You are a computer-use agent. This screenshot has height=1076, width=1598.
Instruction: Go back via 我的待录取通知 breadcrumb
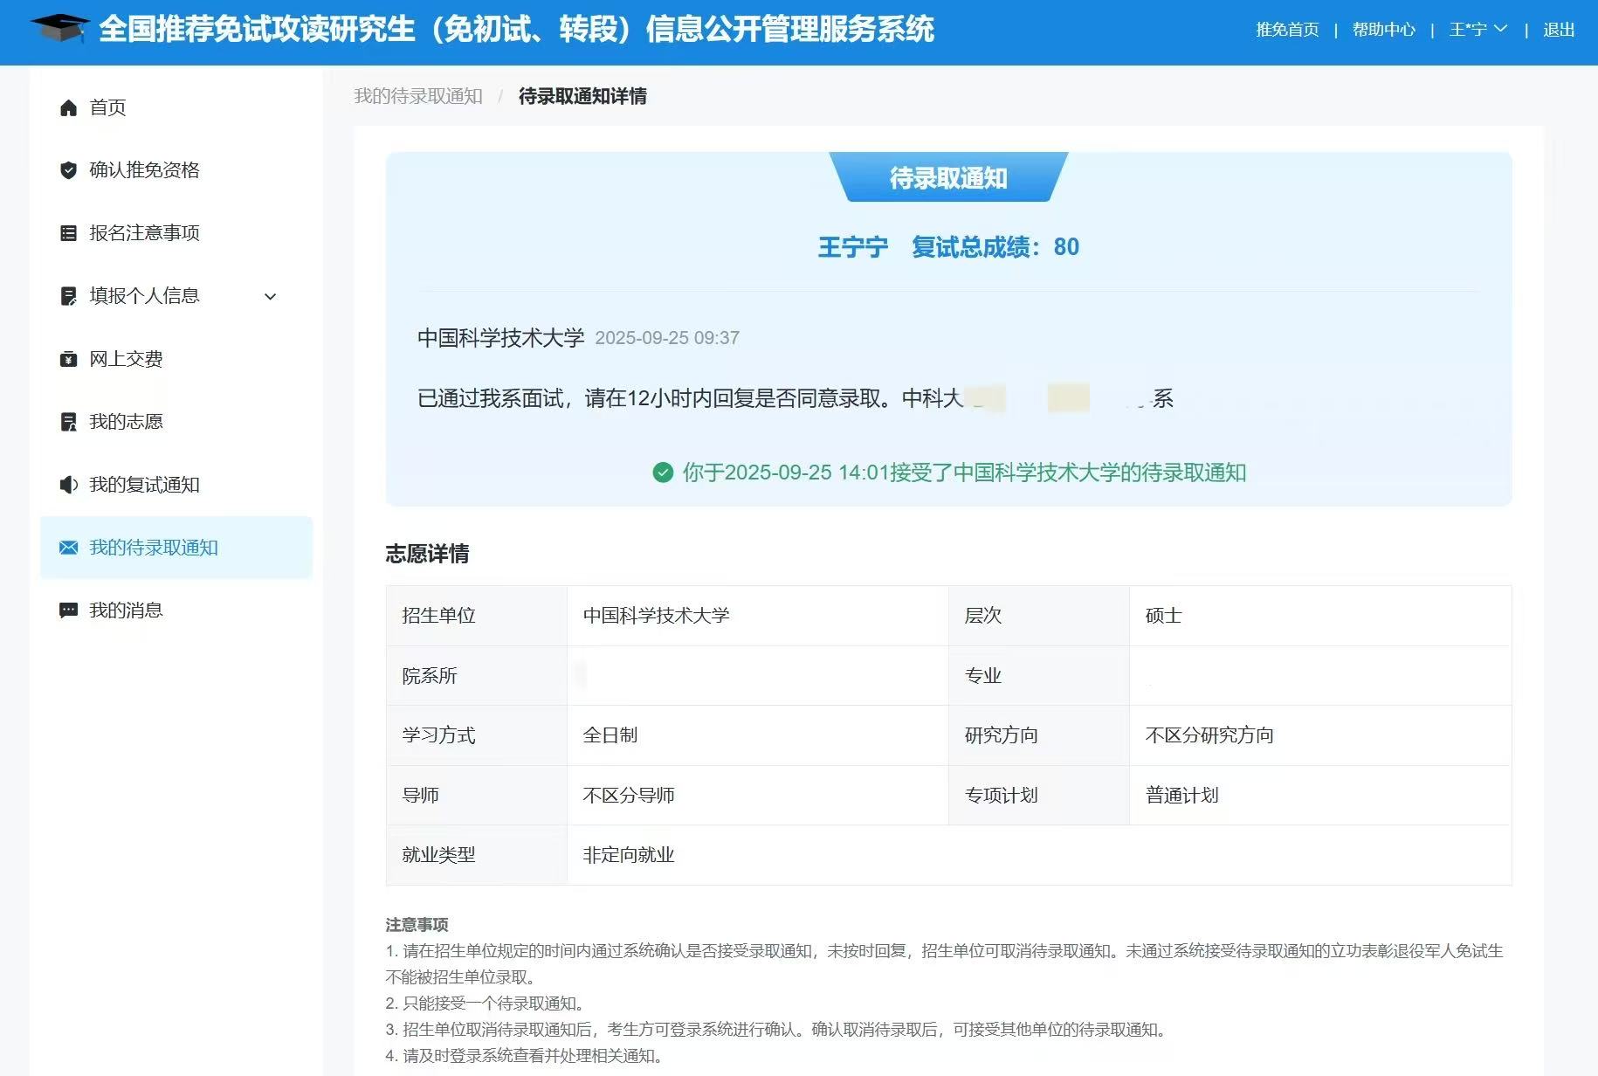418,96
